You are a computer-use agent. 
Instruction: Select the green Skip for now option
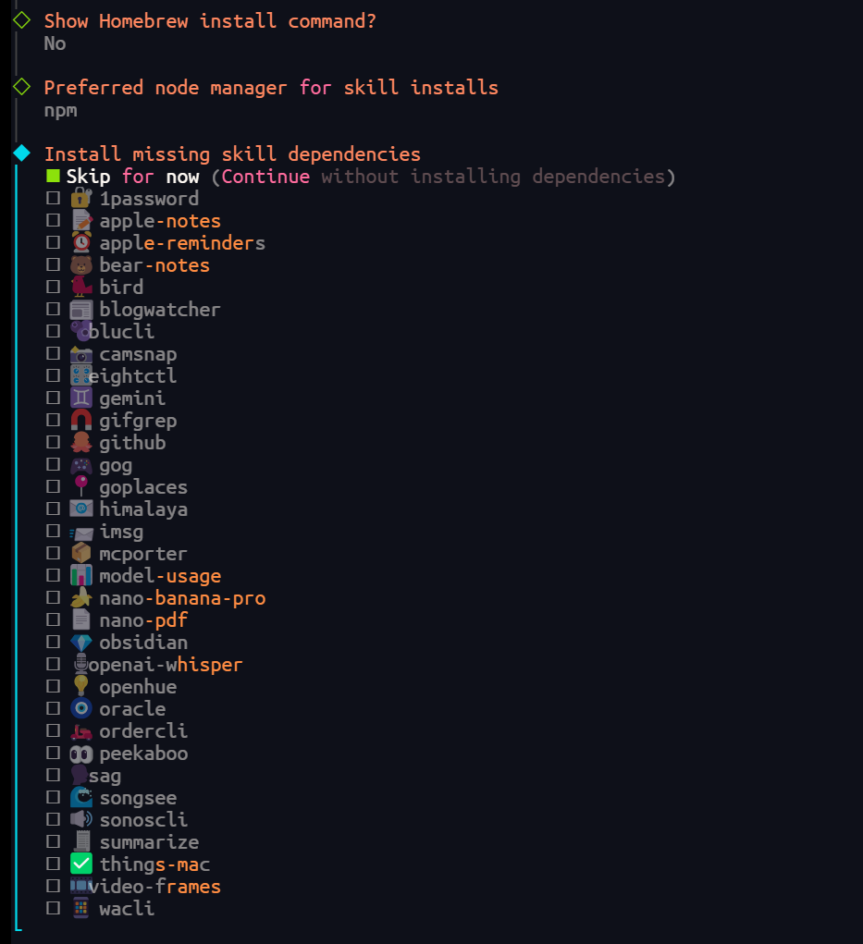tap(54, 177)
